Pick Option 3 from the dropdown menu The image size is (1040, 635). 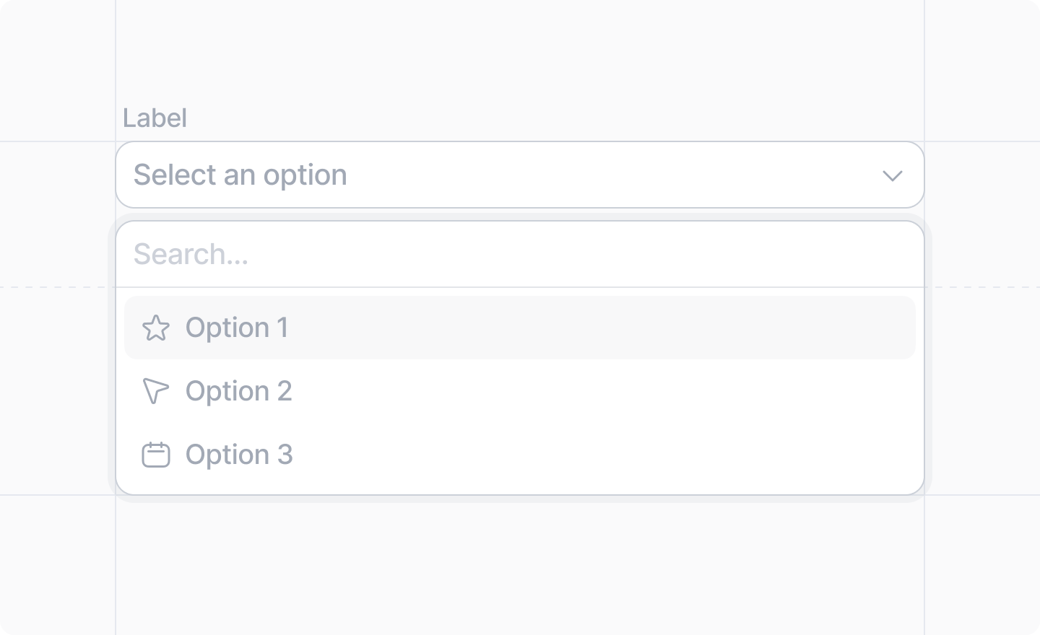519,455
